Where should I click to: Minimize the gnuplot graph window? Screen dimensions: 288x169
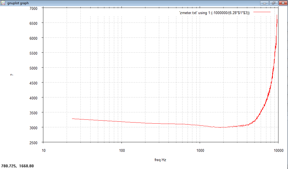click(x=264, y=3)
